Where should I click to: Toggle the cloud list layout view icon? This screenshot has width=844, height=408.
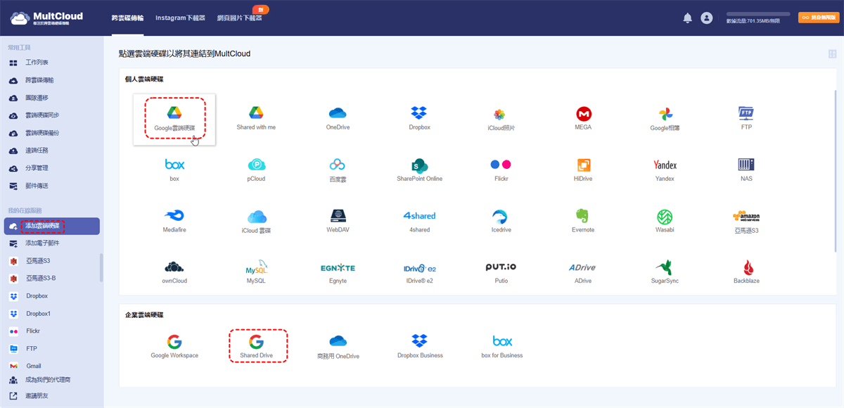(833, 54)
